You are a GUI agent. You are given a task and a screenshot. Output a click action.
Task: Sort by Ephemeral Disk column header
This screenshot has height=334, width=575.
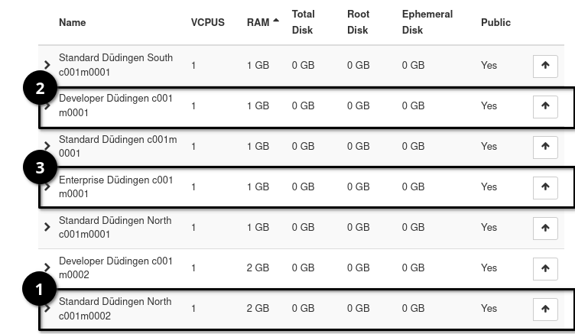[x=427, y=22]
